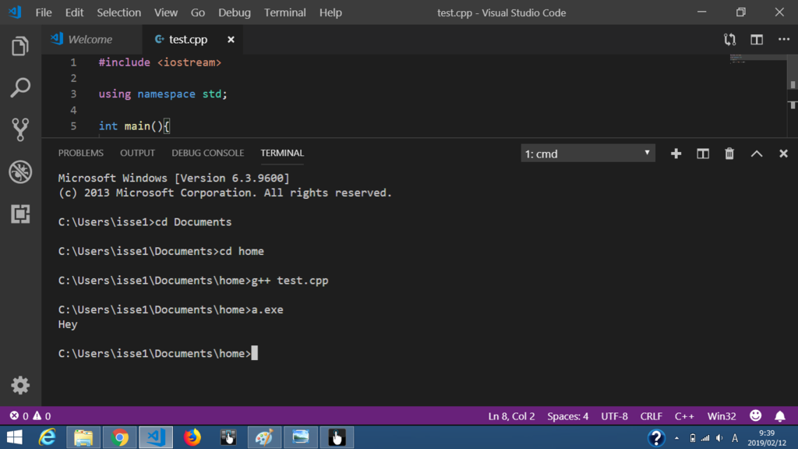The width and height of the screenshot is (798, 449).
Task: Open Internet Explorer from taskbar
Action: (x=47, y=437)
